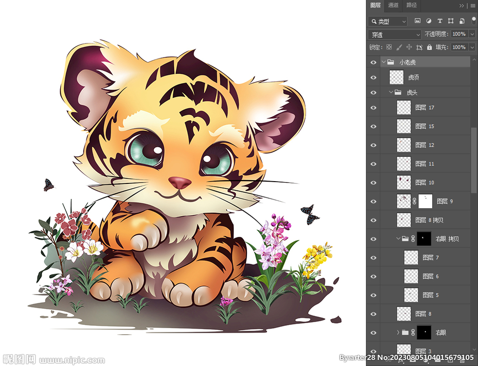Lock transparent pixels of the layer
Image resolution: width=478 pixels, height=366 pixels.
389,47
